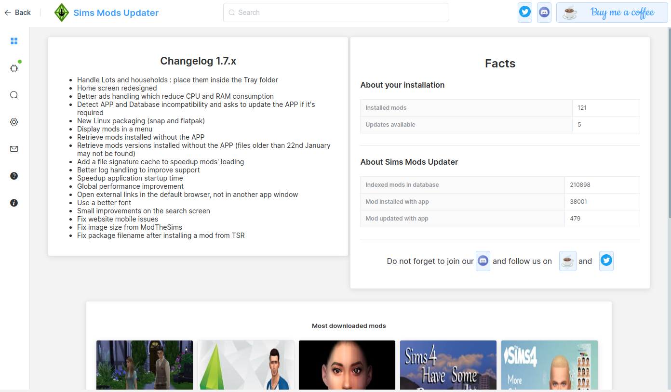The width and height of the screenshot is (671, 392).
Task: Click the 'About your installation' heading
Action: (x=403, y=85)
